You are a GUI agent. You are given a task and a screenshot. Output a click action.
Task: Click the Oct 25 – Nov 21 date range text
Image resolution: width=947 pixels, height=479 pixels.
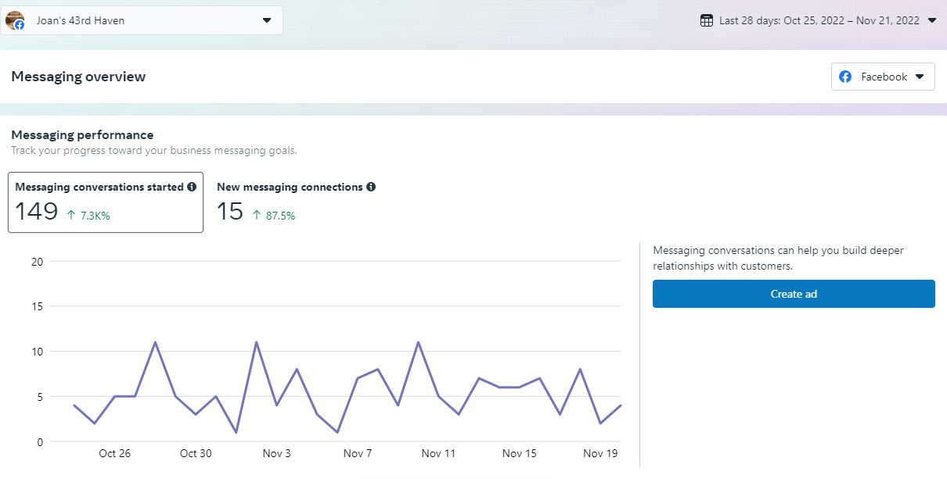tap(819, 20)
